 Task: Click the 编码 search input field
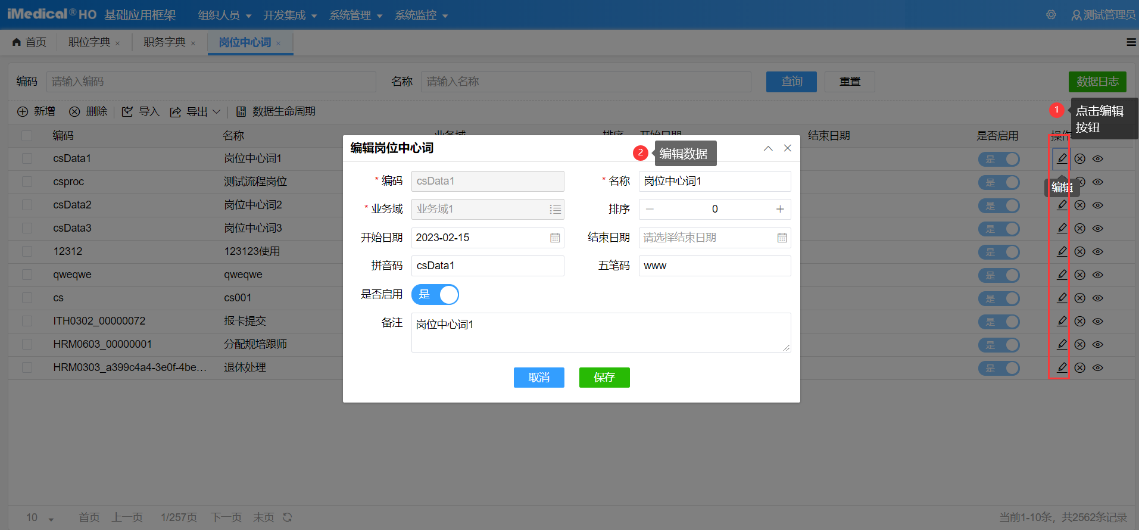(x=211, y=82)
